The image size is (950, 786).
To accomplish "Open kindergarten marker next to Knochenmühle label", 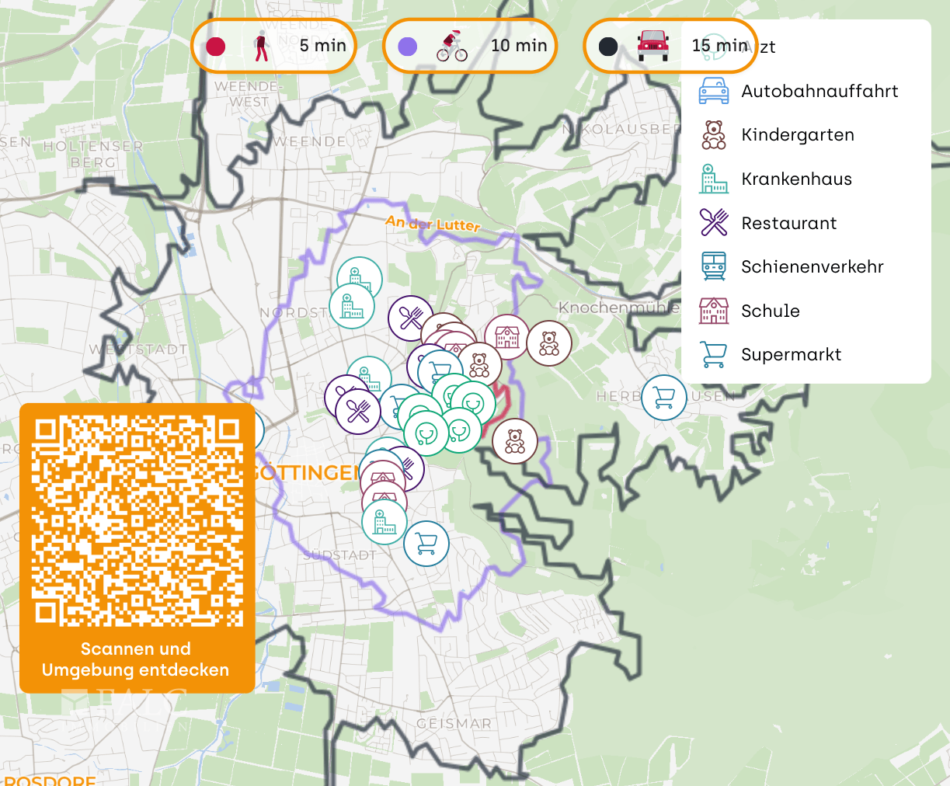I will pos(549,343).
